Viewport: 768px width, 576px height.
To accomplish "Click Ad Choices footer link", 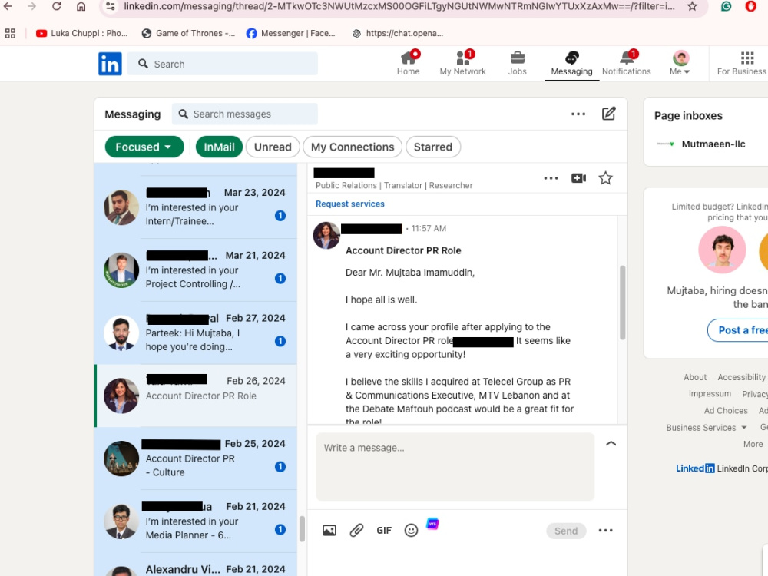I will click(x=726, y=410).
